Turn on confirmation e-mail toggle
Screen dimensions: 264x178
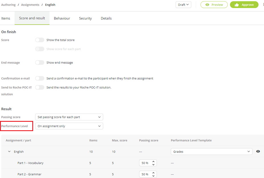click(40, 78)
